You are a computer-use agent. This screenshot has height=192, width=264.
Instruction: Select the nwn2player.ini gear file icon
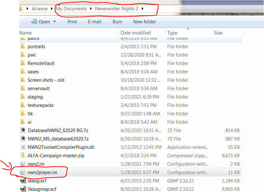point(23,172)
